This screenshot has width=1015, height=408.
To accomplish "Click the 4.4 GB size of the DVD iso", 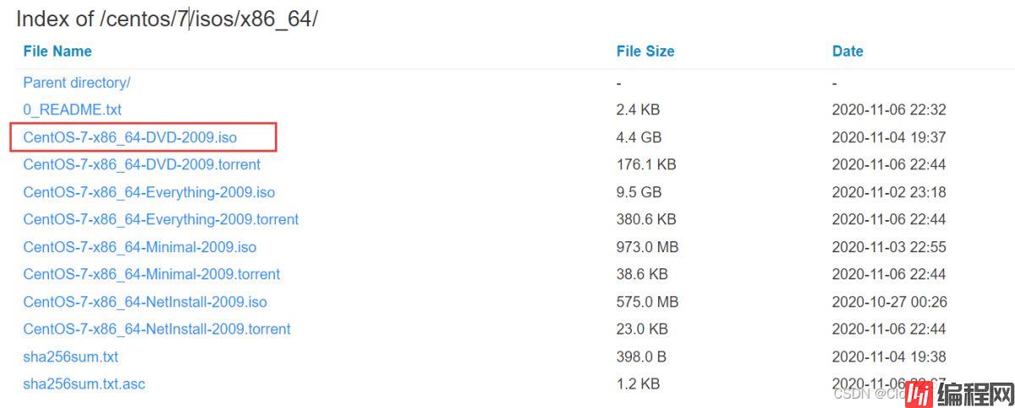I will [x=639, y=136].
